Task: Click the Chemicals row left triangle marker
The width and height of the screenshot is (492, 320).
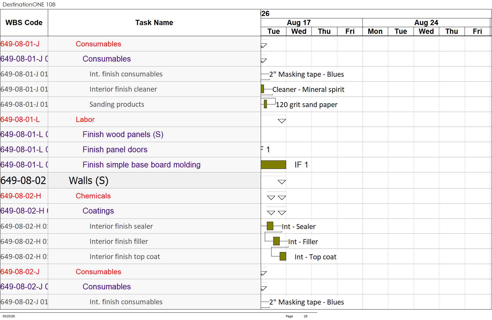Action: click(271, 198)
